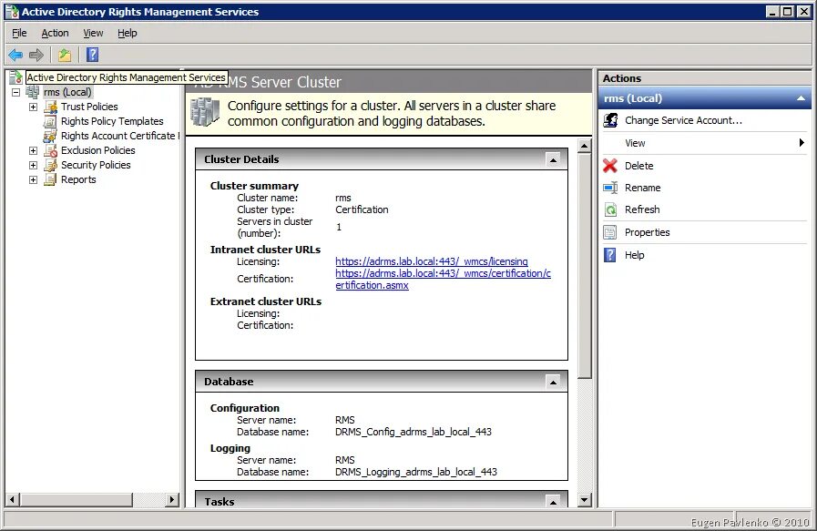The height and width of the screenshot is (531, 817).
Task: Click the Back arrow toolbar icon
Action: click(15, 55)
